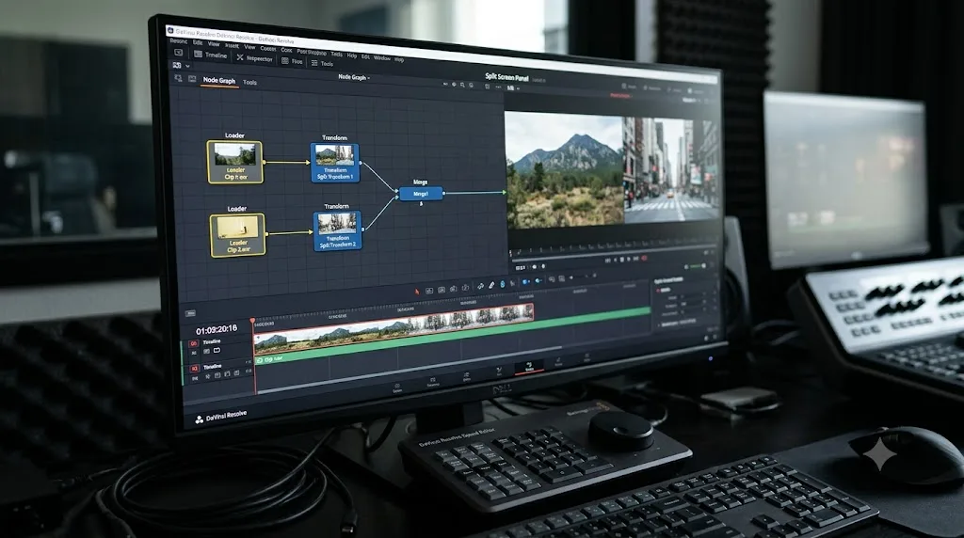
Task: Click the node tree icon at tab row's far left
Action: point(178,78)
